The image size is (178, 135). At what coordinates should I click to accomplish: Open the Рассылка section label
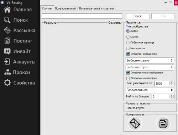24,30
